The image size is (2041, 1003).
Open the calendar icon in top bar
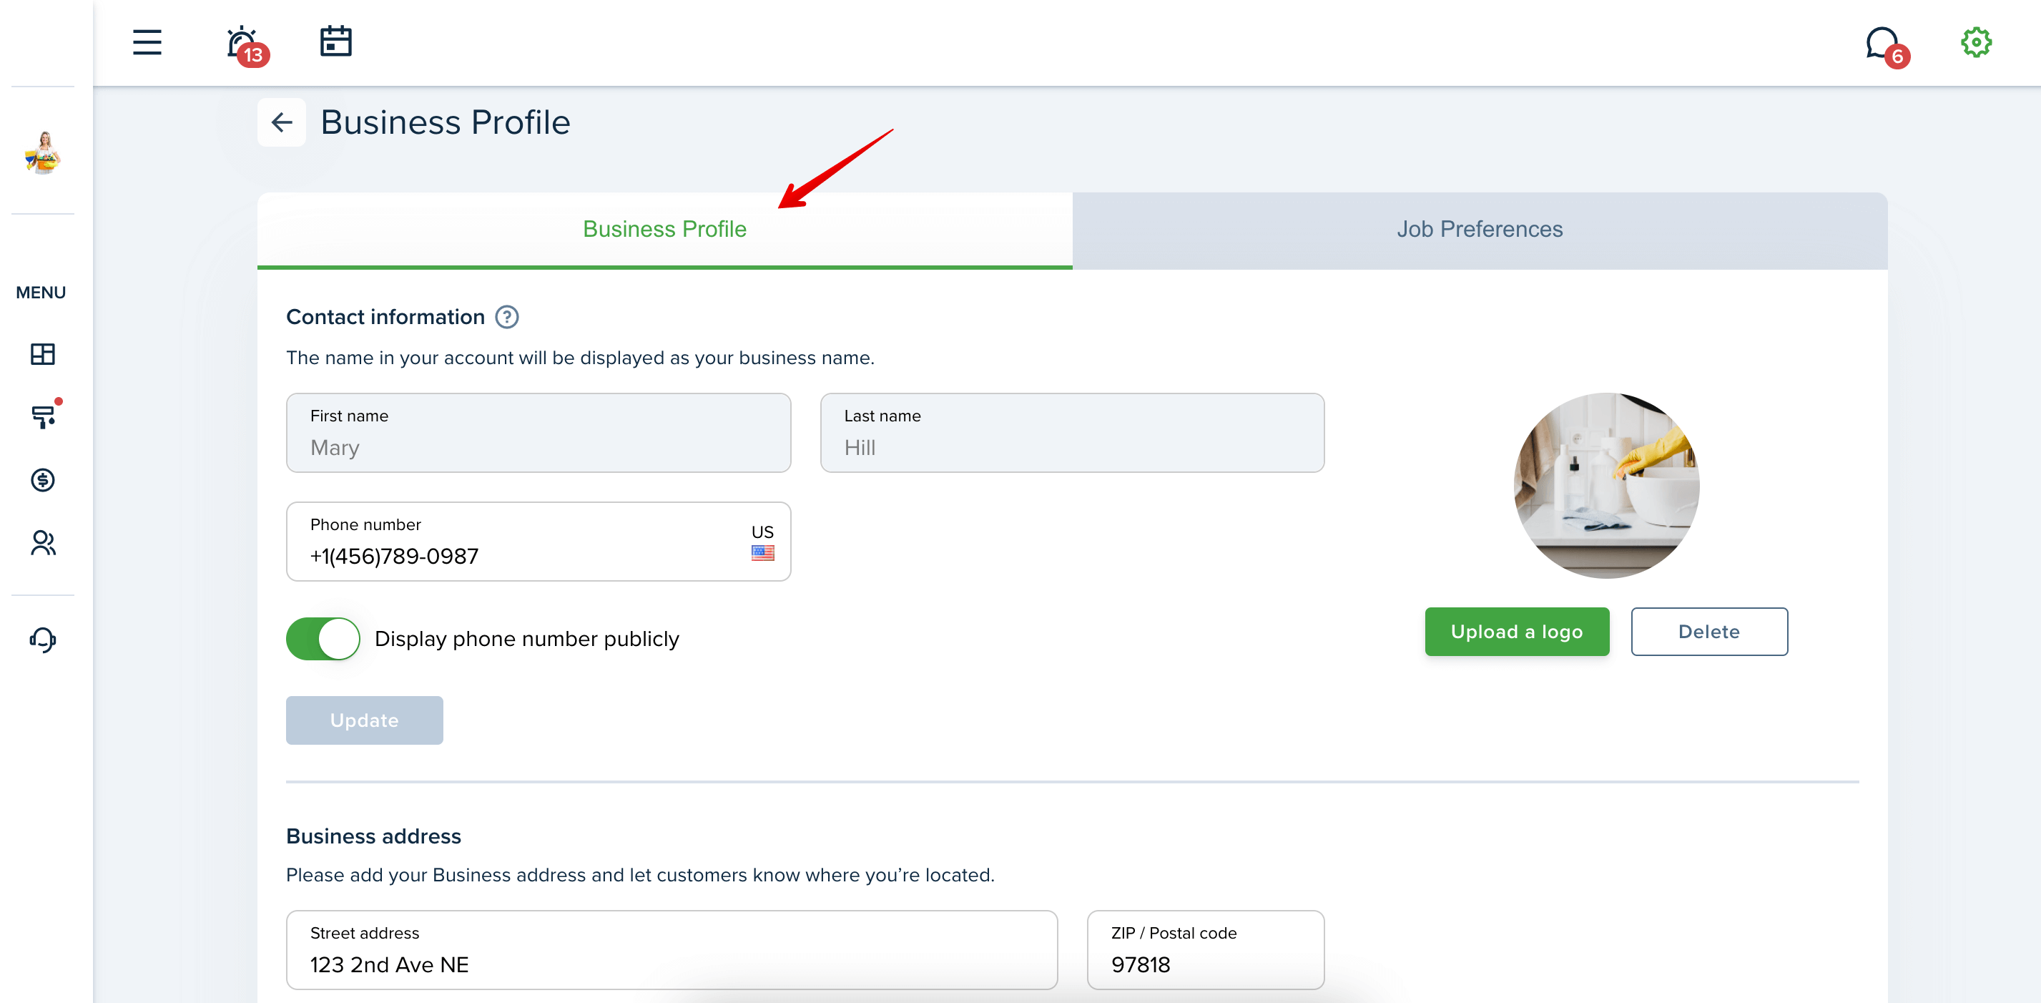(335, 41)
